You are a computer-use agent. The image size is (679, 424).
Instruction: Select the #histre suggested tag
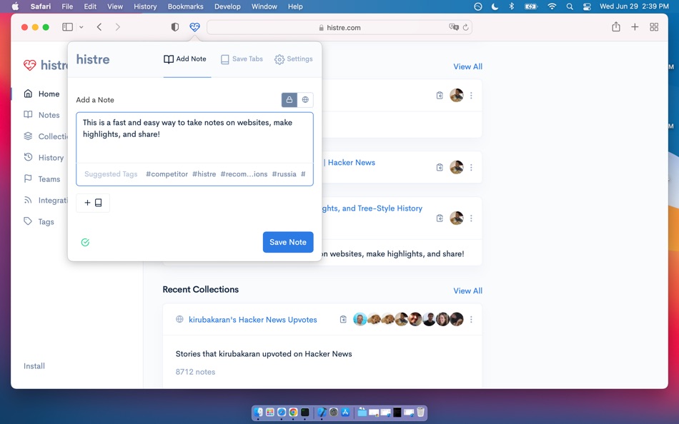tap(204, 174)
